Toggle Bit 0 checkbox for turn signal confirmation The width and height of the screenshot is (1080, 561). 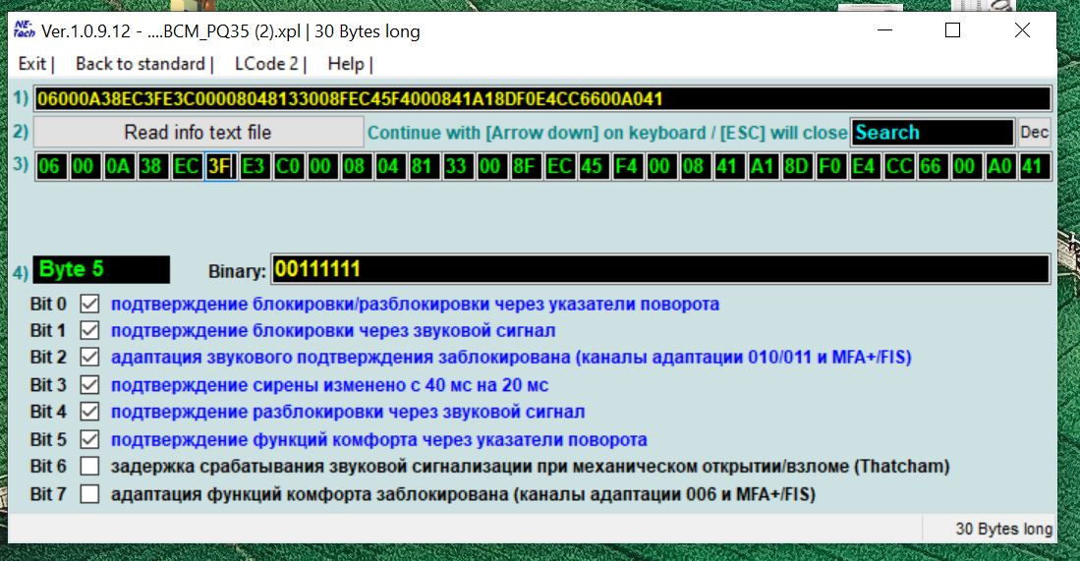[x=89, y=304]
